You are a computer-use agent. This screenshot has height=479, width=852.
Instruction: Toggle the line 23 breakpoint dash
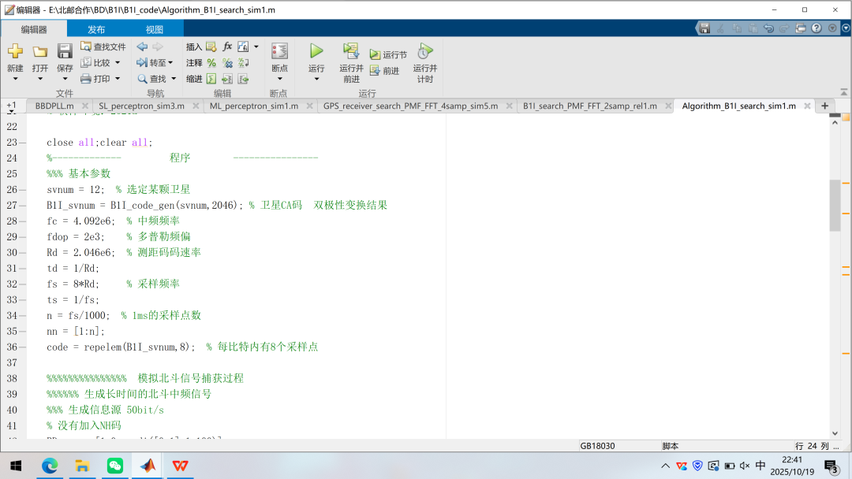[23, 143]
